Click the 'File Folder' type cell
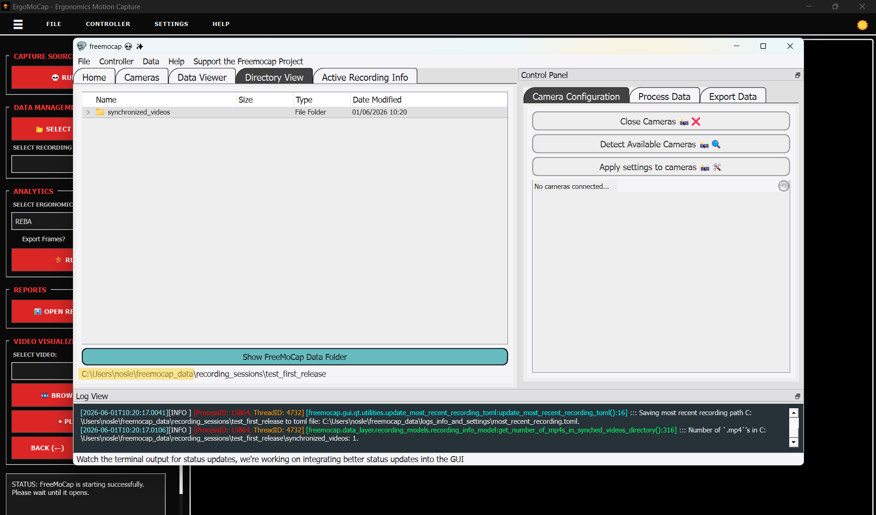 pyautogui.click(x=310, y=112)
